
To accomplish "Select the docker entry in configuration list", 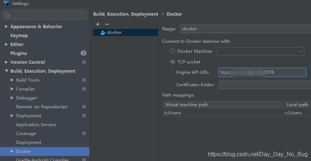I will [x=126, y=32].
